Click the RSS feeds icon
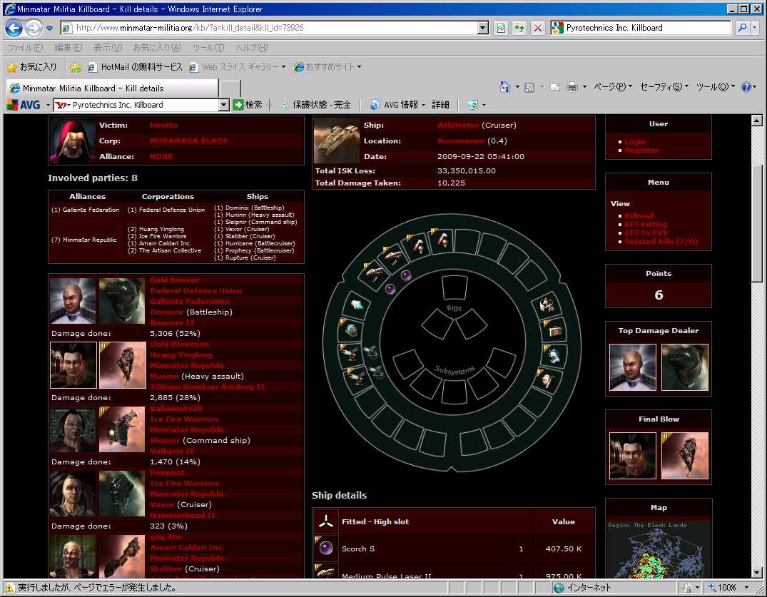Viewport: 767px width, 597px height. tap(529, 87)
